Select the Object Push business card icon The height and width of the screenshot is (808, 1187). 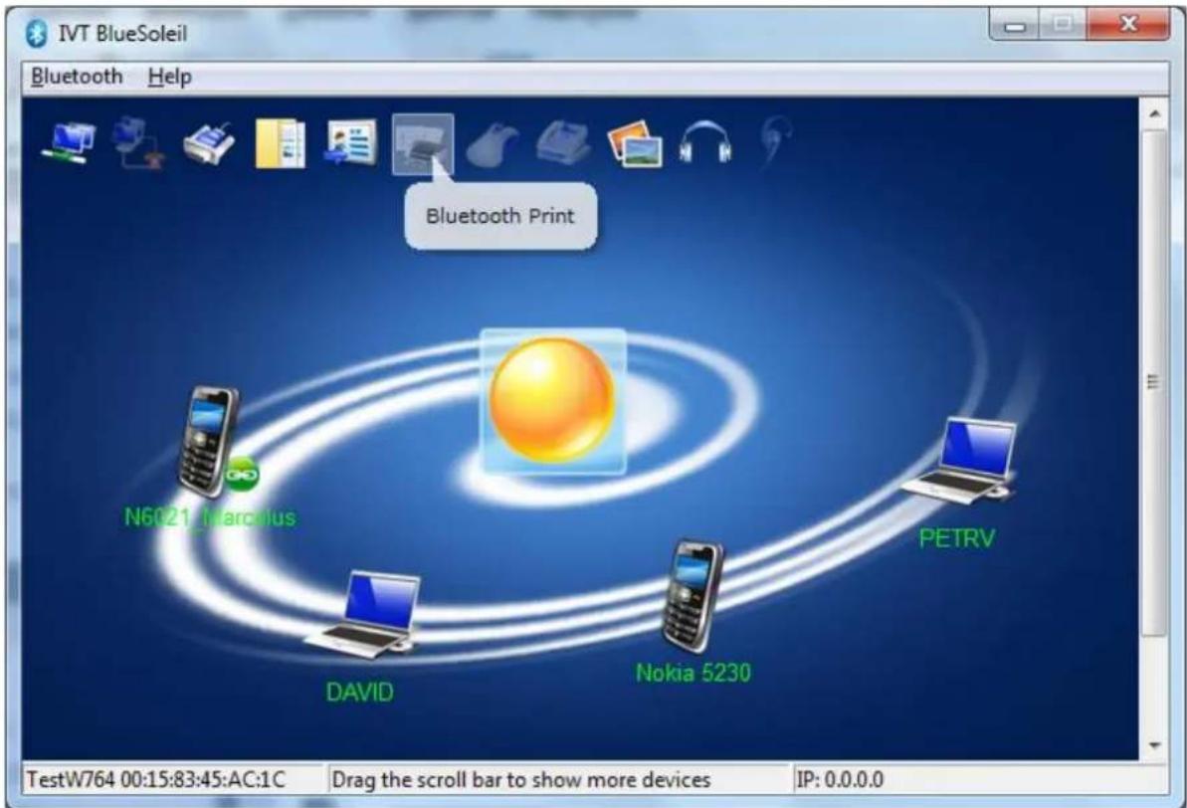[x=351, y=143]
